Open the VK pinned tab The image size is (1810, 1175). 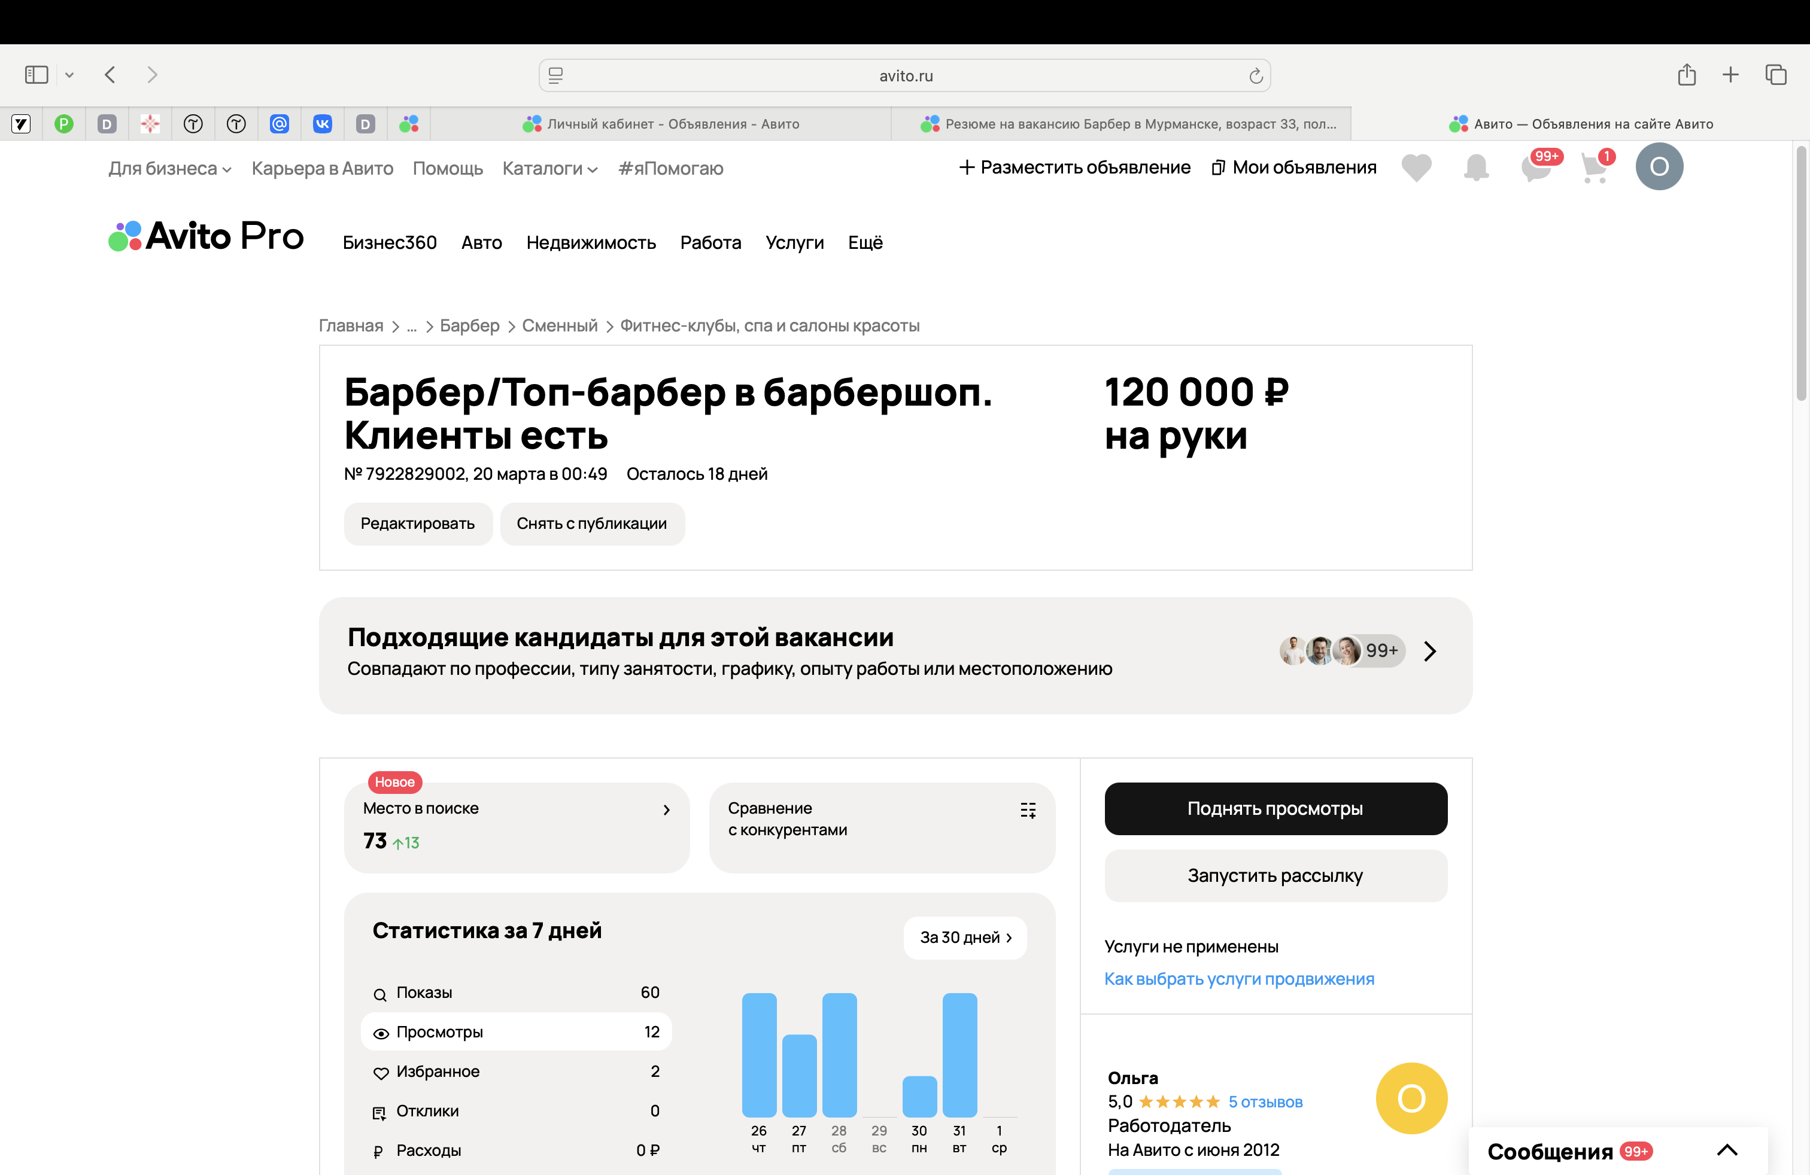pyautogui.click(x=323, y=124)
